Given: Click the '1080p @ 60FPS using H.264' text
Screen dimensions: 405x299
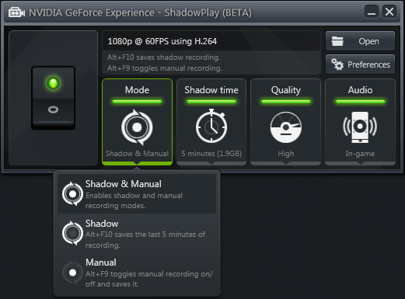Looking at the screenshot, I should [x=162, y=41].
